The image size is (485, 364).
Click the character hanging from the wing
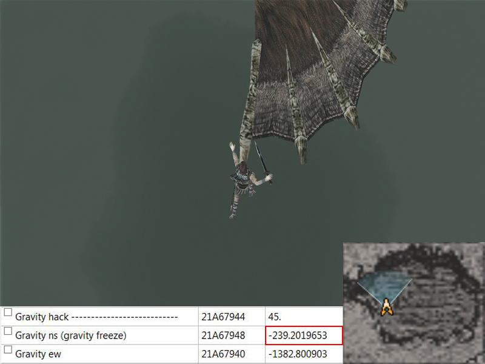point(244,181)
